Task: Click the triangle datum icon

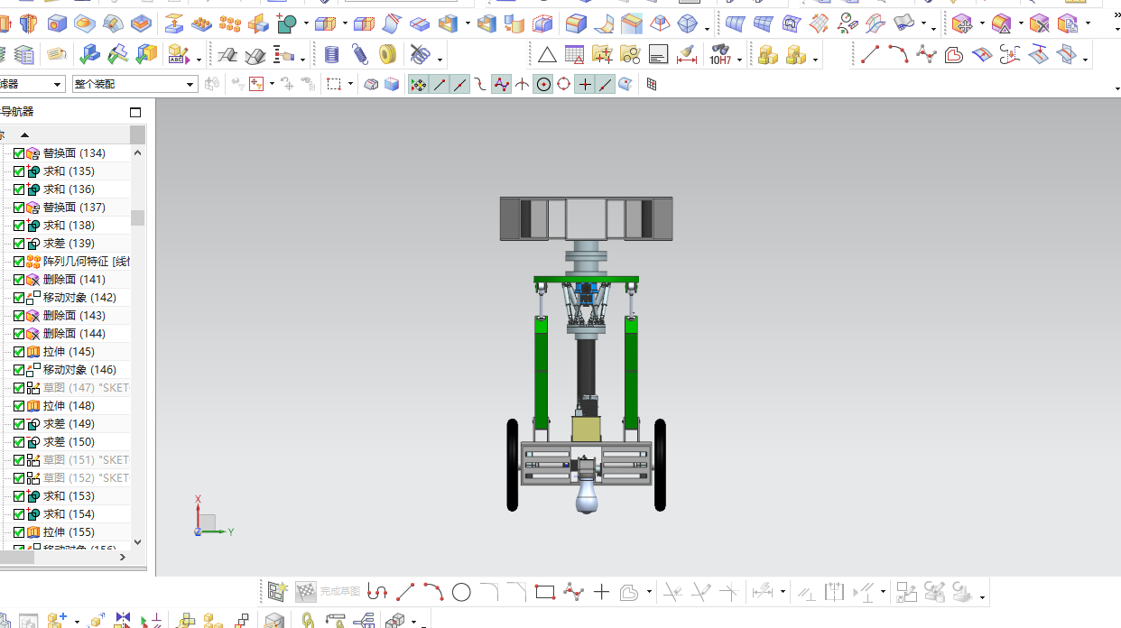Action: [x=547, y=55]
